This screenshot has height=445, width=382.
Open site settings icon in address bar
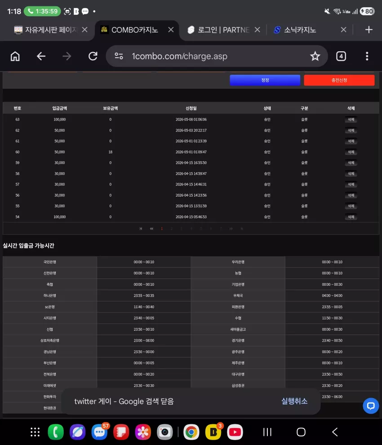coord(119,56)
